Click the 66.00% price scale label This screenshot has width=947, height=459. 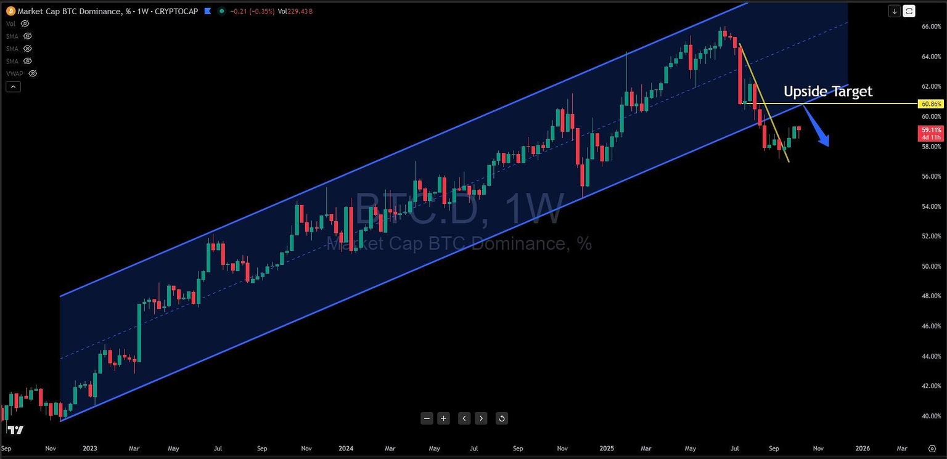coord(930,26)
